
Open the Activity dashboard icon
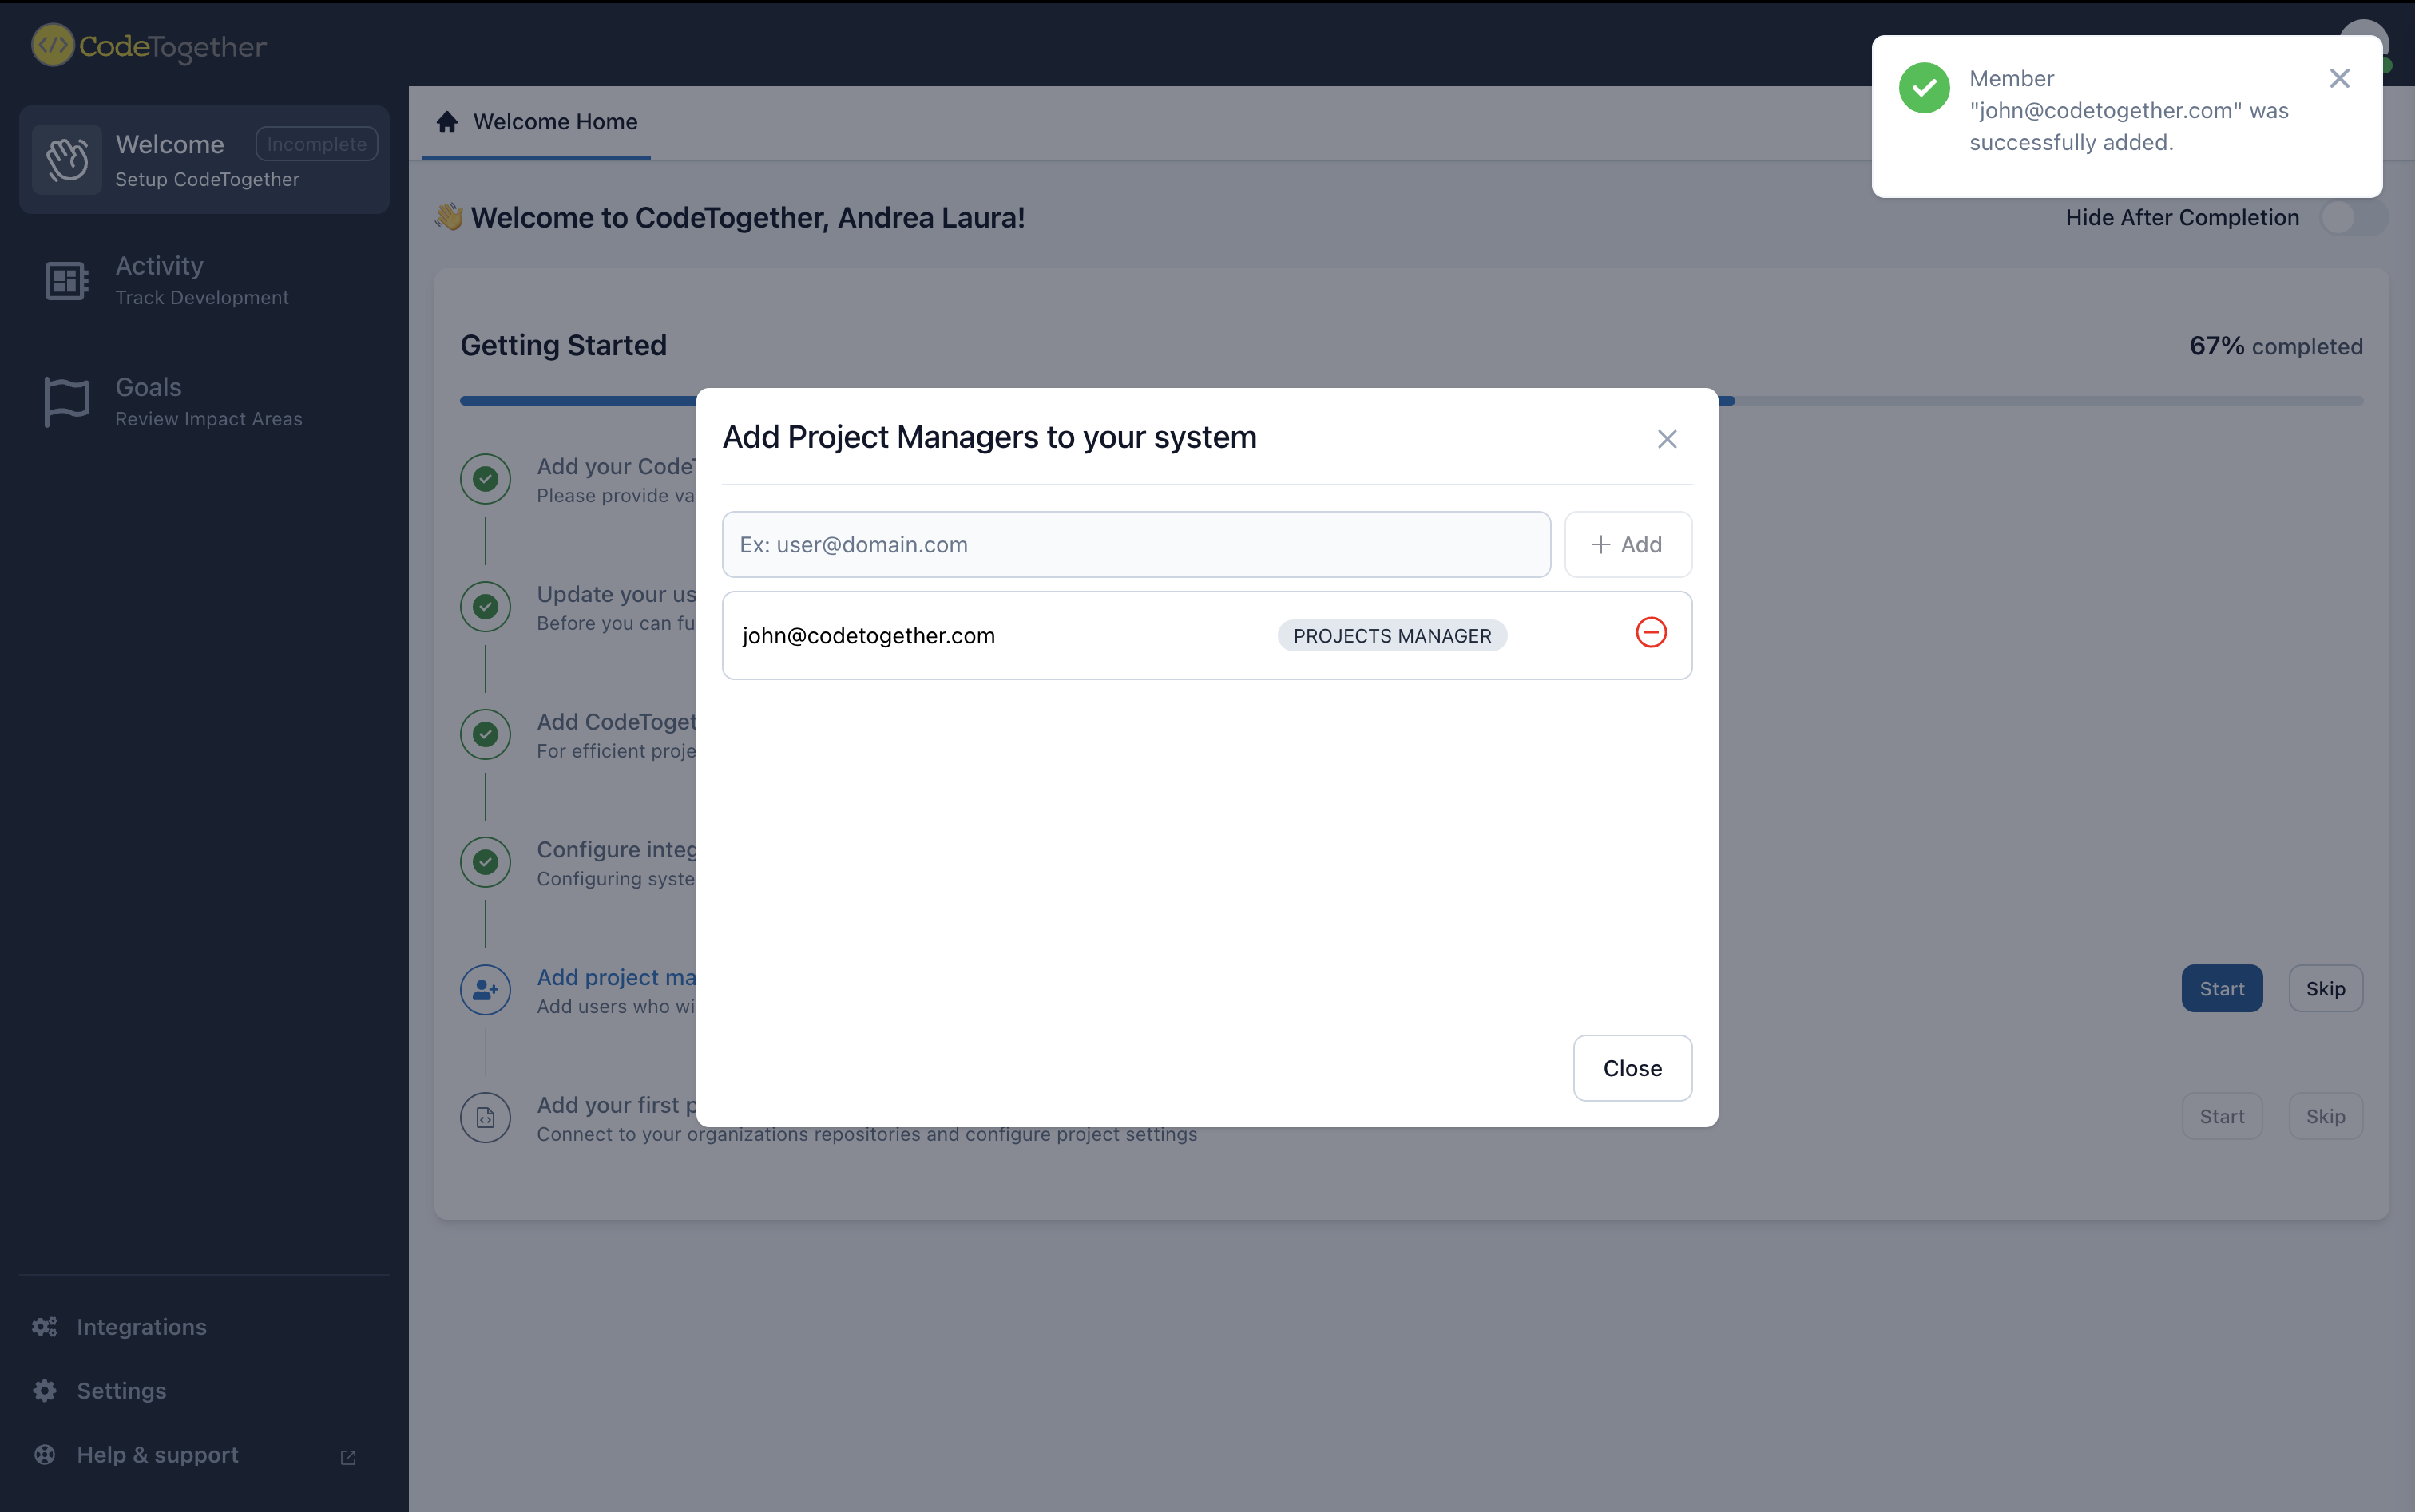(x=67, y=280)
